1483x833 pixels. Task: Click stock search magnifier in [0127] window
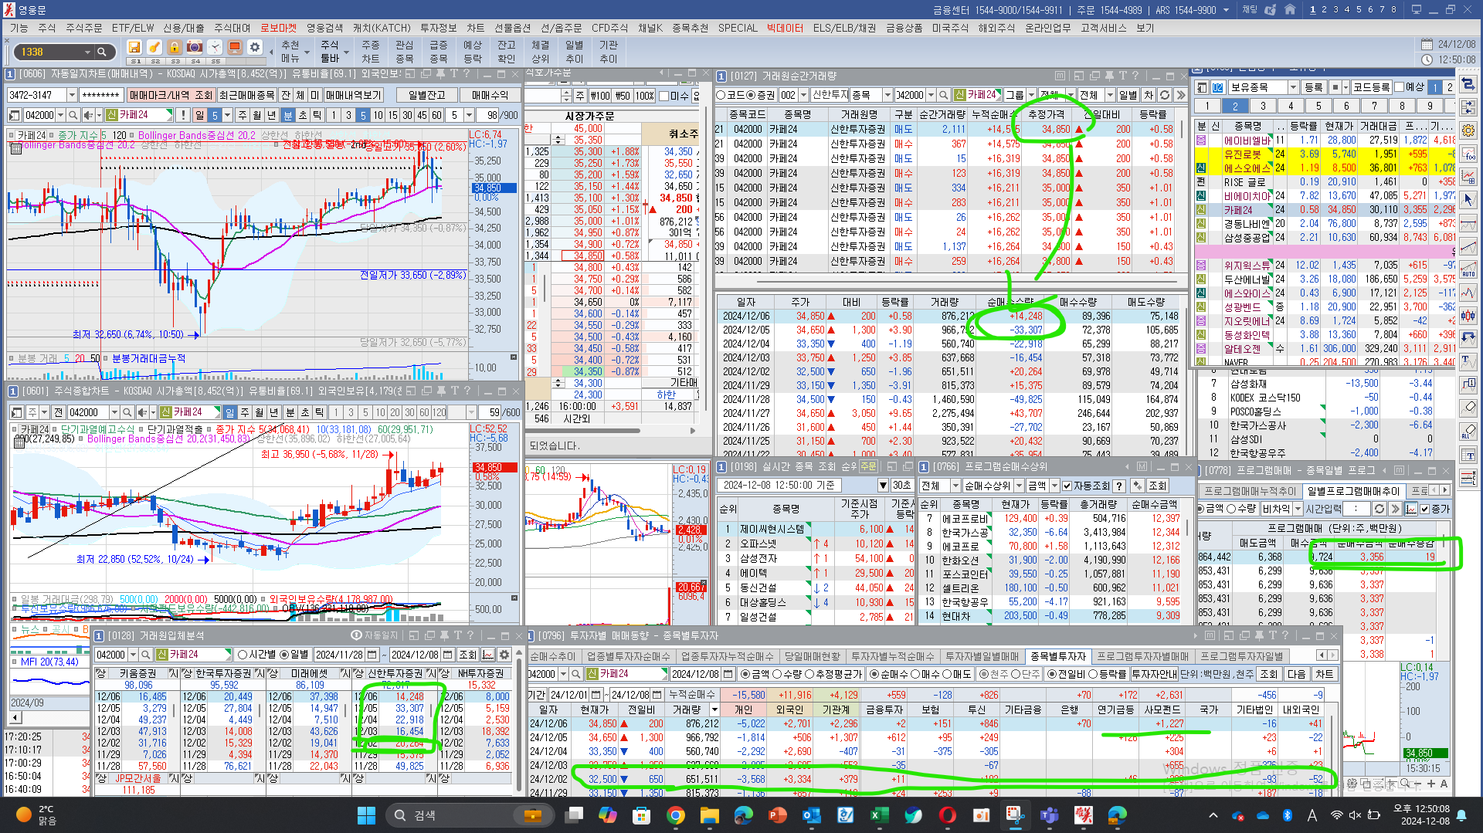click(x=943, y=95)
